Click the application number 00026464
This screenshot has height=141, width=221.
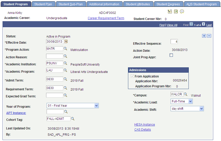180,80
